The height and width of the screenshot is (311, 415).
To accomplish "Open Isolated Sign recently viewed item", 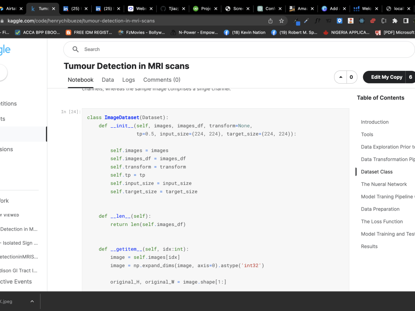I will 19,243.
